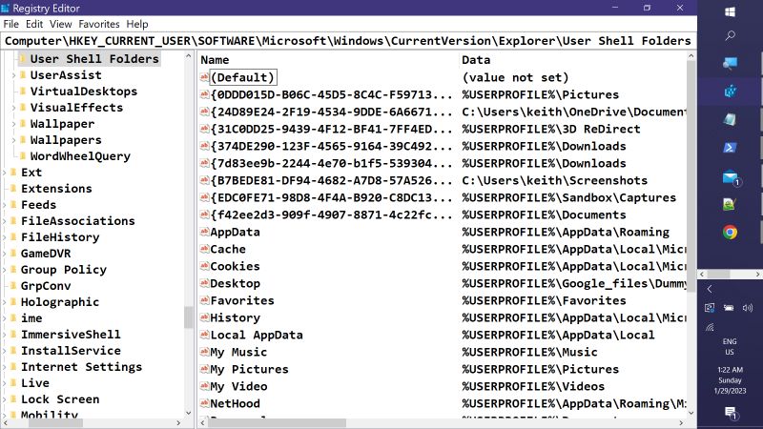This screenshot has height=429, width=763.
Task: Open the Wi-Fi network tray icon
Action: click(x=710, y=327)
